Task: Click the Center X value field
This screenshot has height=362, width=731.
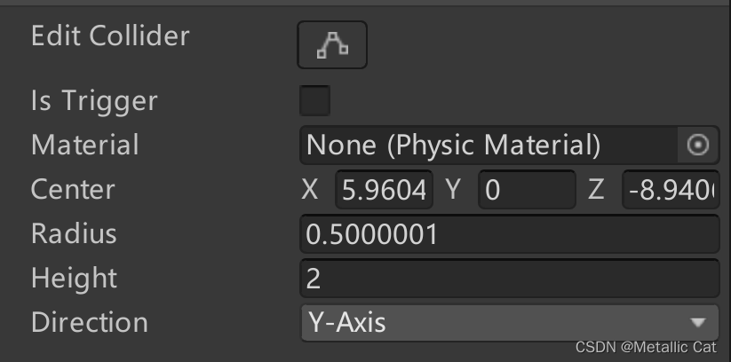Action: click(384, 190)
